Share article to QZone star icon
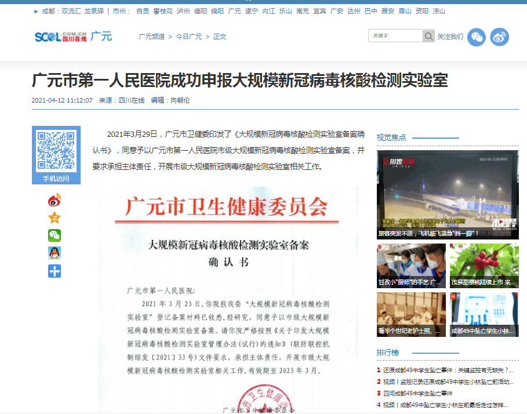 [54, 218]
